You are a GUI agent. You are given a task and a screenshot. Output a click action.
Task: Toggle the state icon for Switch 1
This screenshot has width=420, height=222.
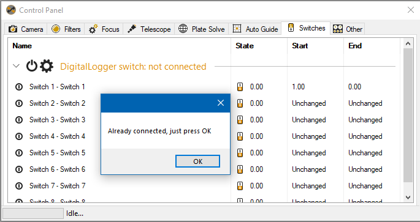pyautogui.click(x=240, y=87)
